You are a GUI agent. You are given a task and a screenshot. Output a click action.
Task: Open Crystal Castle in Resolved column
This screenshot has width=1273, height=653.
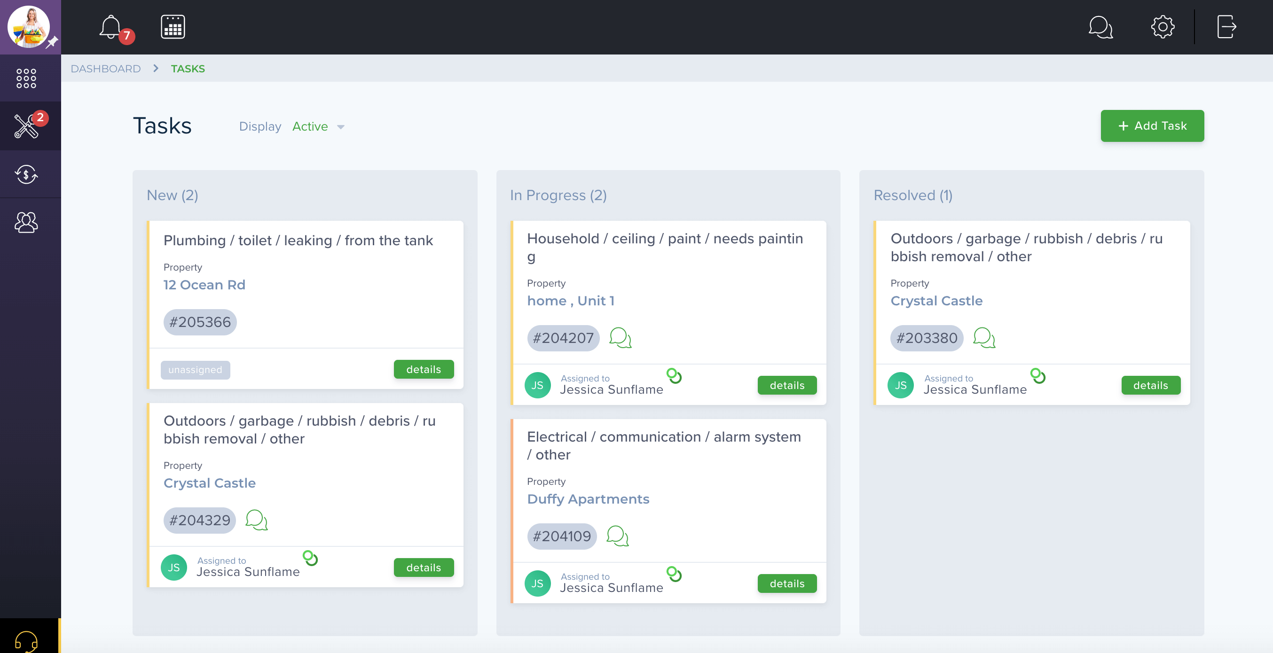[936, 300]
